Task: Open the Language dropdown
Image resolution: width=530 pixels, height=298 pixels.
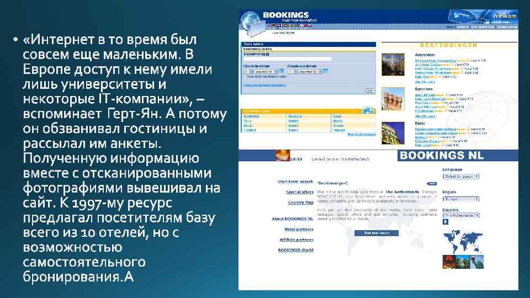Action: [x=461, y=177]
